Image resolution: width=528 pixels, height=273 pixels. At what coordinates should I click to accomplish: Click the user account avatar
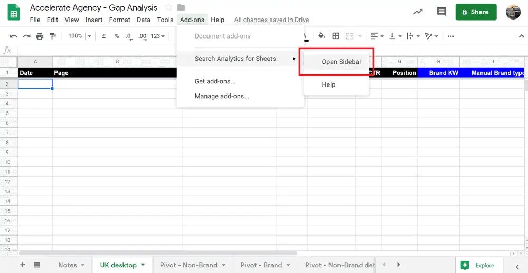pyautogui.click(x=513, y=12)
